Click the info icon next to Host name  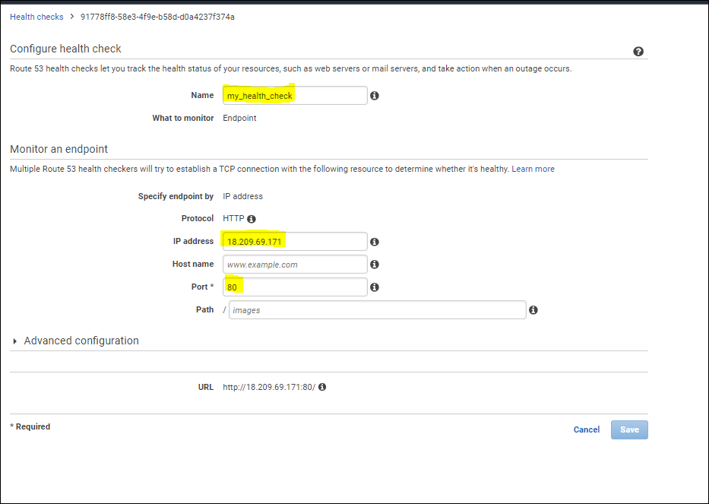point(374,264)
